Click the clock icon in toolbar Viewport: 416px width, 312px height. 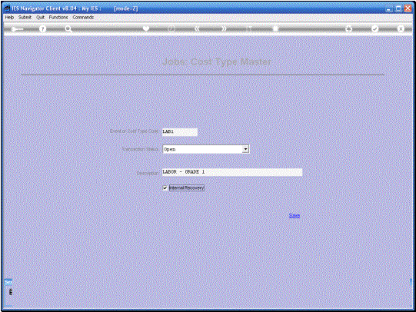(x=171, y=28)
